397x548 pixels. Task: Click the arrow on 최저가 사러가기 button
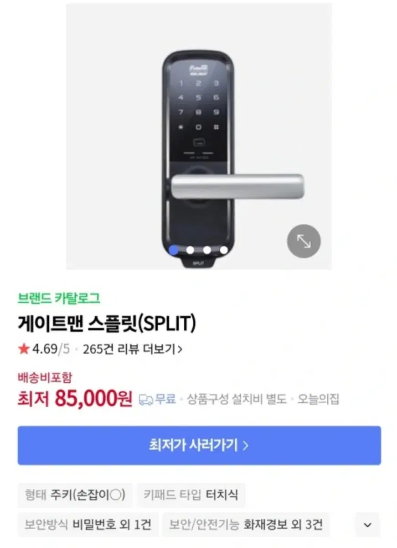(246, 446)
